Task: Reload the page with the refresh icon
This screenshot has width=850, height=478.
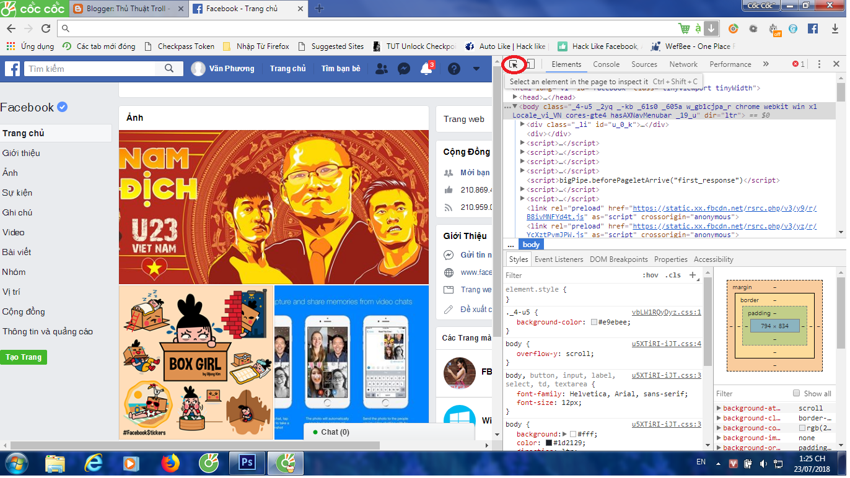Action: (46, 28)
